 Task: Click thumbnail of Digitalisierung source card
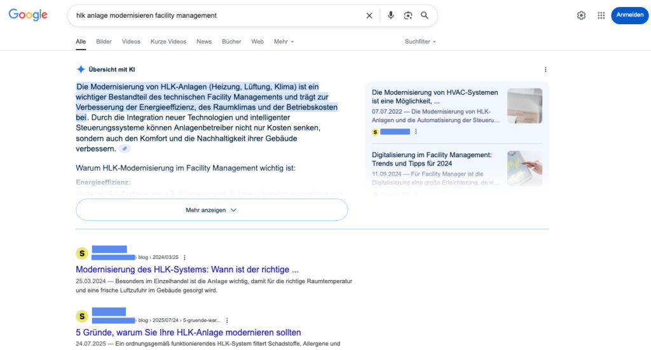coord(524,168)
